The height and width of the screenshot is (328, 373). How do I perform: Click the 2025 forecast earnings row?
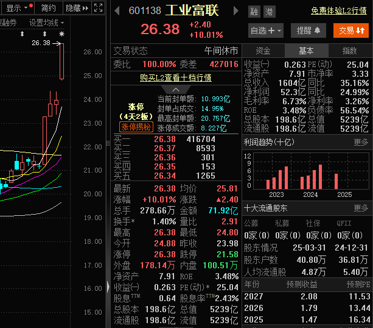tap(307, 319)
